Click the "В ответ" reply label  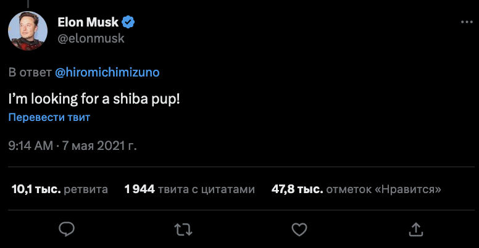click(30, 72)
